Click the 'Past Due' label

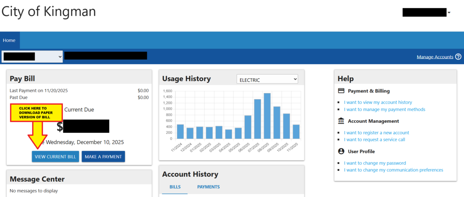coord(19,97)
